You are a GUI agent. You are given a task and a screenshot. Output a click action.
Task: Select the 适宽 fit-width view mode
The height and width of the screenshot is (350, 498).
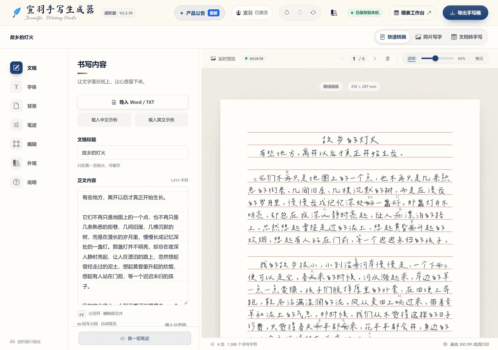(x=411, y=58)
